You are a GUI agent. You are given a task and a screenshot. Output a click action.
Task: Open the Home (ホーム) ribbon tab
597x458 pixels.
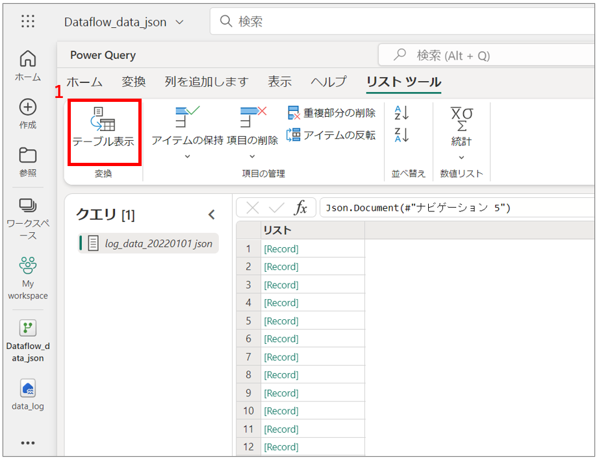(84, 82)
